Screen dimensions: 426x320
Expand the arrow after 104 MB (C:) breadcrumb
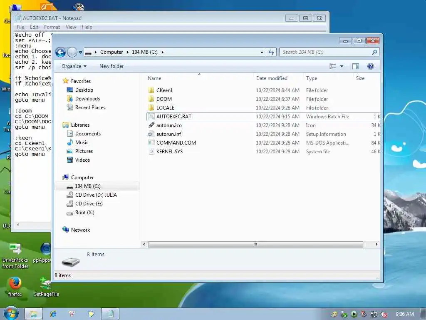click(x=163, y=52)
